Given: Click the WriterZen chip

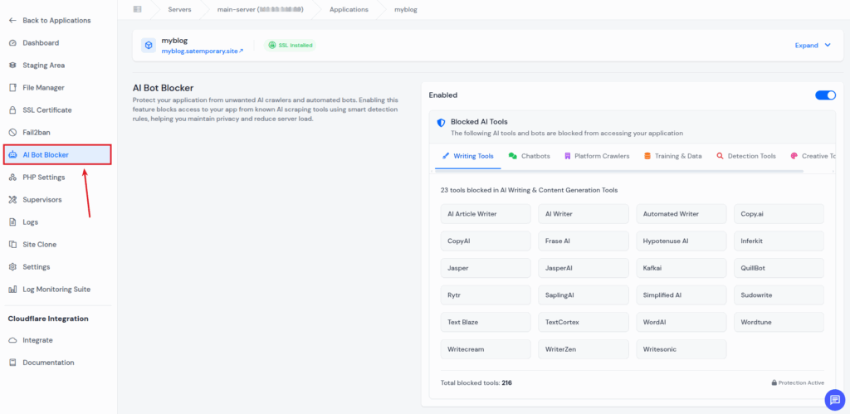Looking at the screenshot, I should (x=584, y=349).
